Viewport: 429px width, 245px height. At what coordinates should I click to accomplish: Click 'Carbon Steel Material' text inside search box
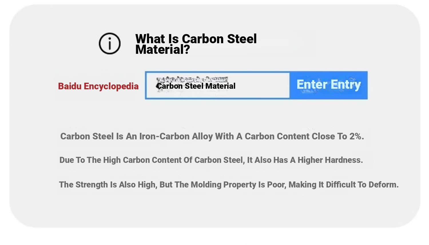[196, 86]
